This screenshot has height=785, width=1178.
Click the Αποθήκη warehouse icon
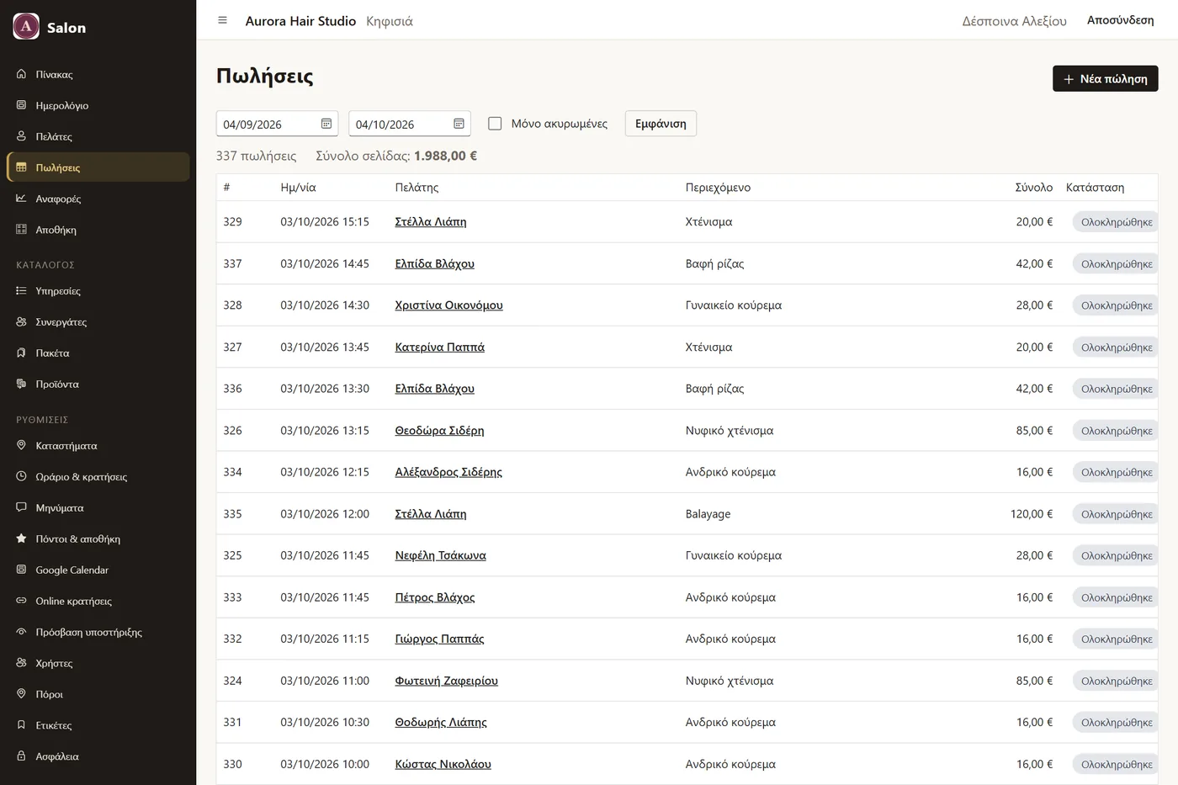coord(22,230)
